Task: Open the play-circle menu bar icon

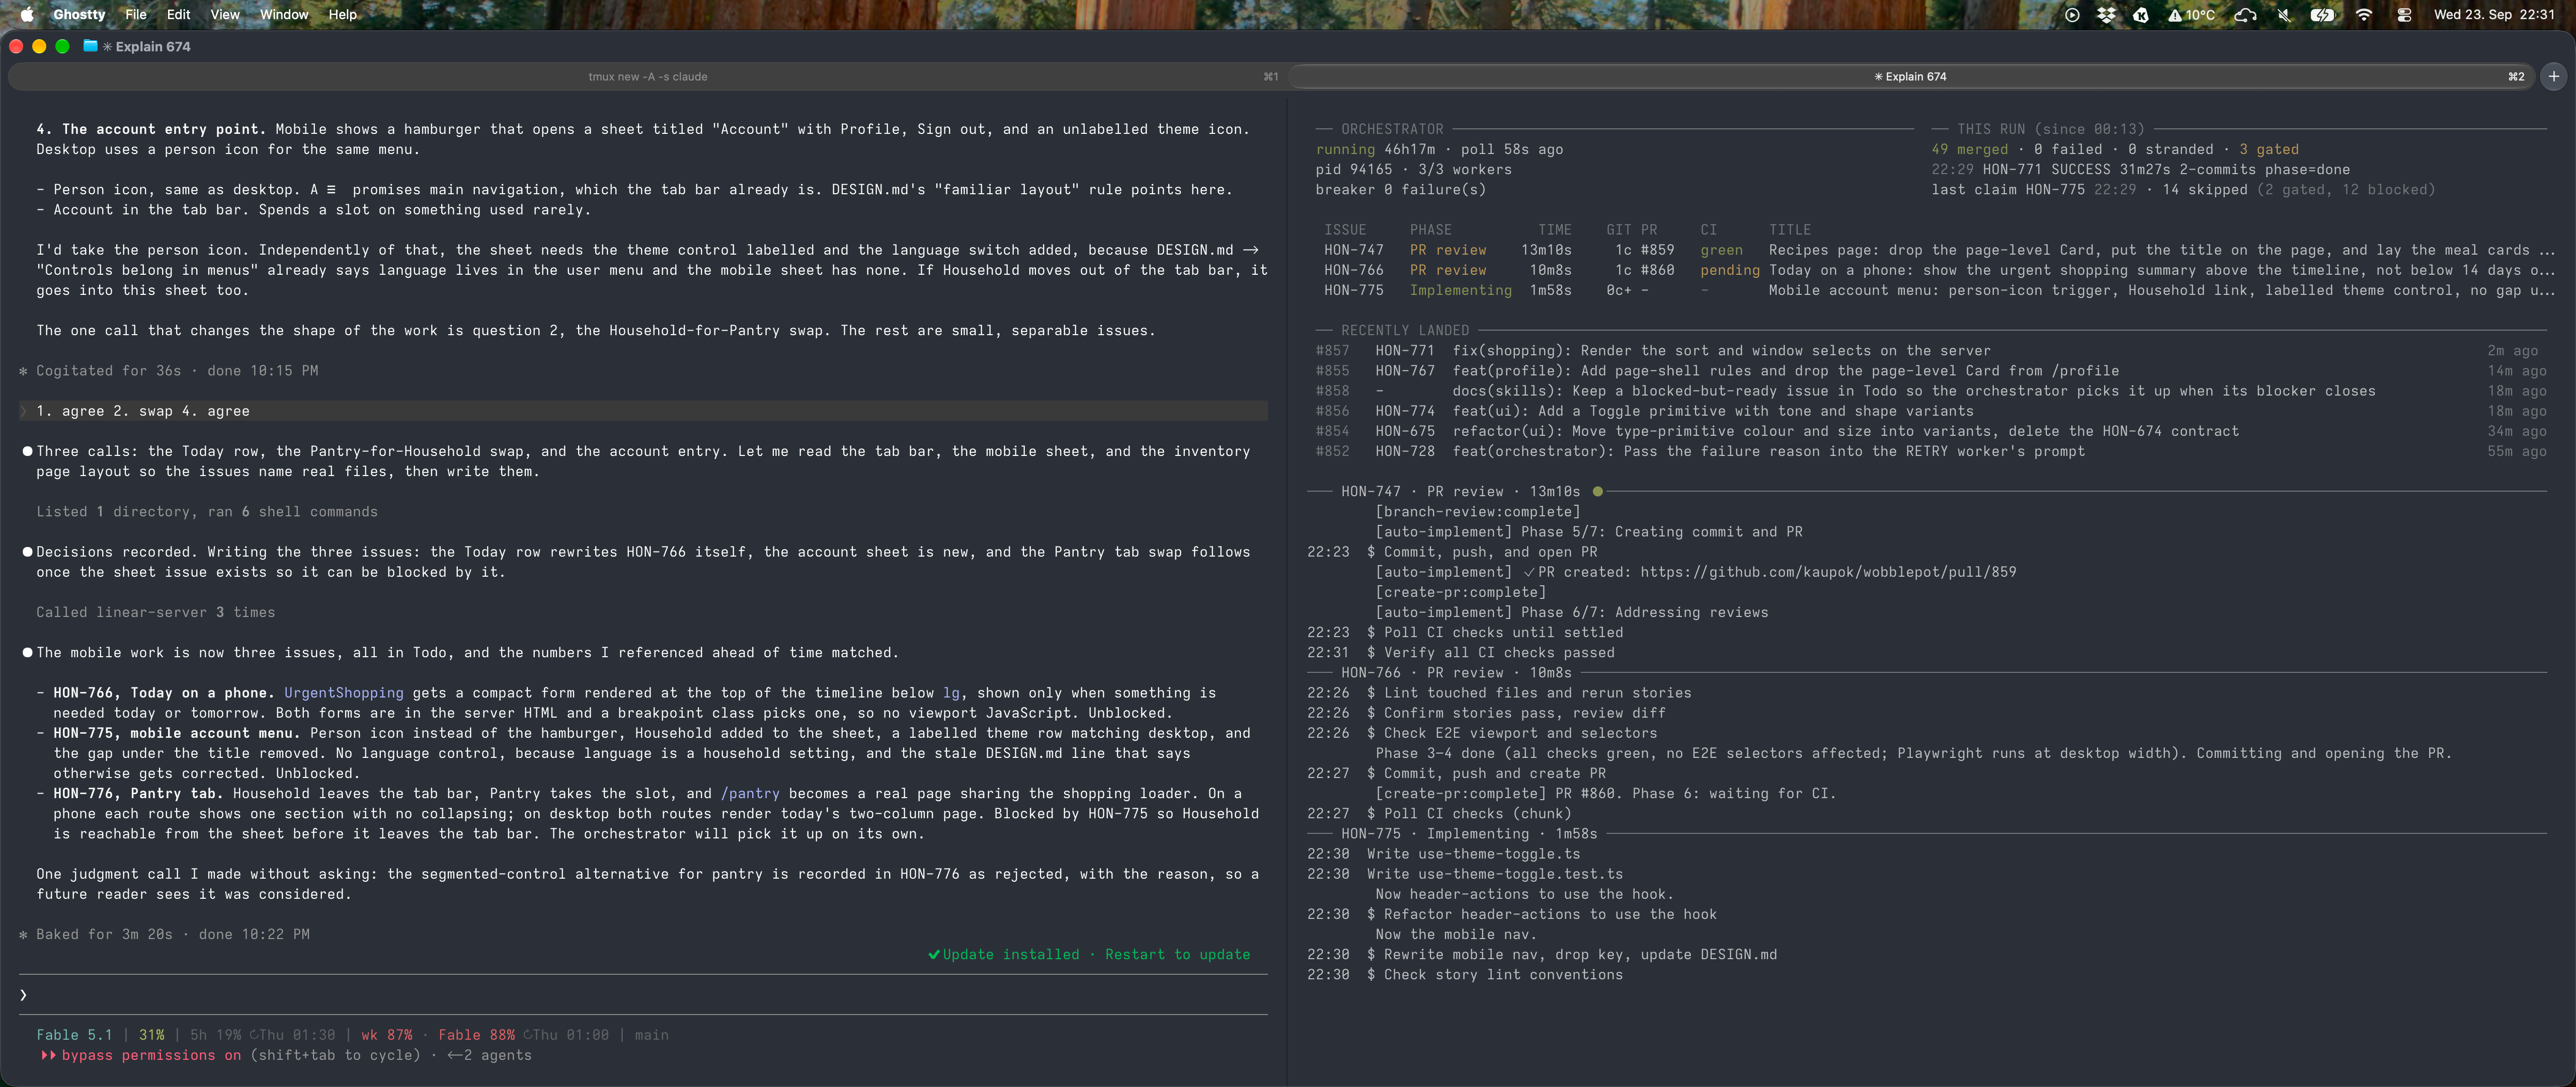Action: [x=2072, y=14]
